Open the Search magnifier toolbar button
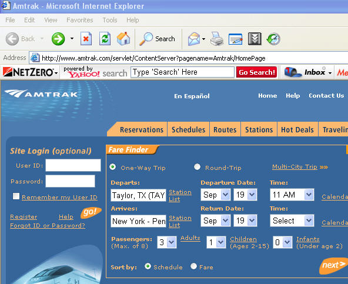 157,39
